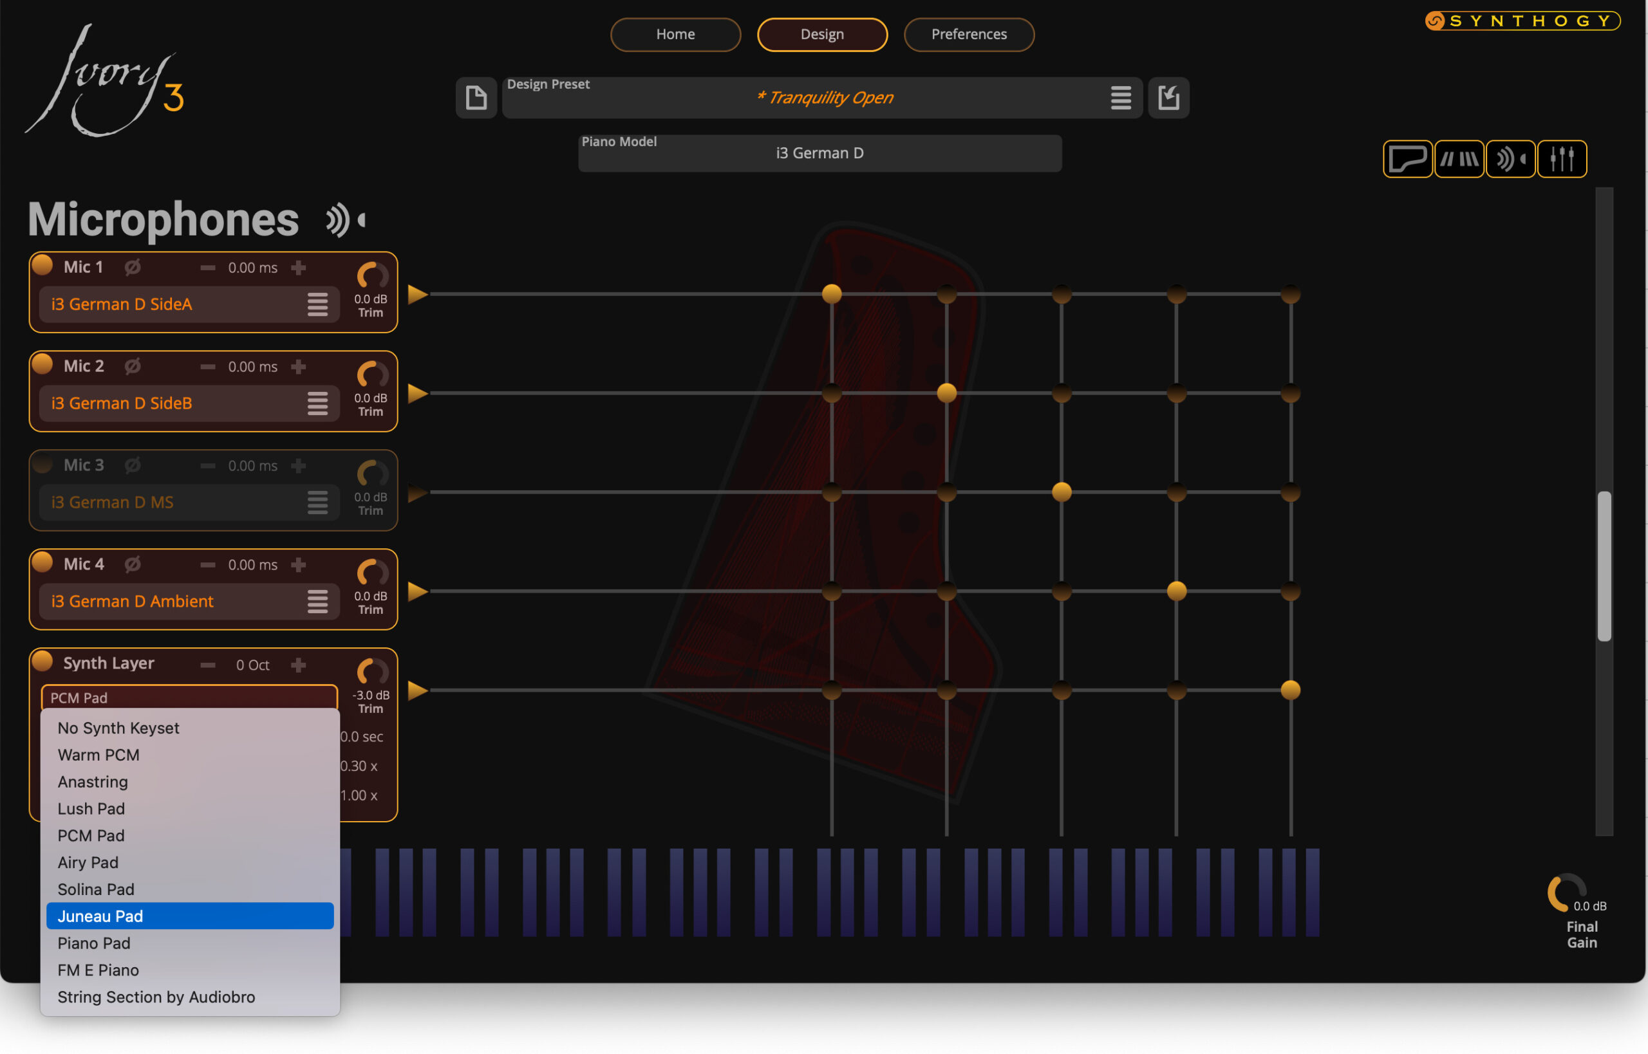Decrease Mic 1 delay with minus

208,268
